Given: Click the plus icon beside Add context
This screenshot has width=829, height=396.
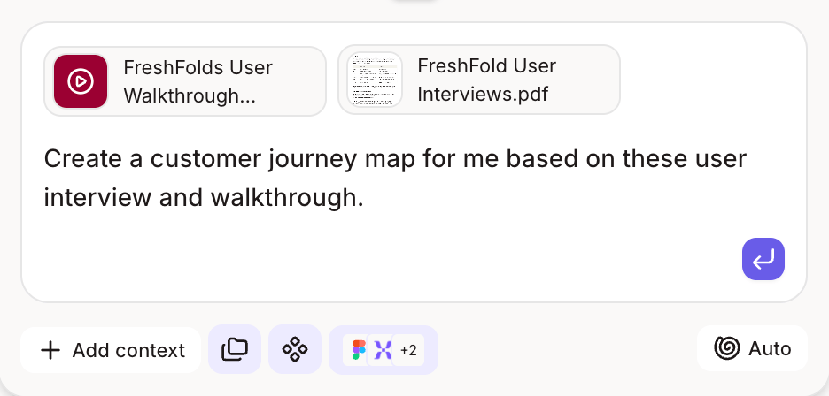Looking at the screenshot, I should tap(50, 350).
